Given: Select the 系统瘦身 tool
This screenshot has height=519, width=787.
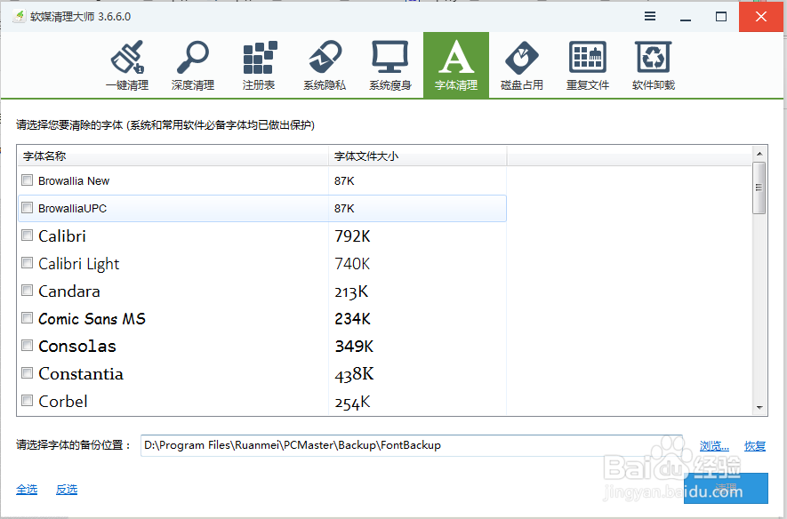Looking at the screenshot, I should 390,62.
